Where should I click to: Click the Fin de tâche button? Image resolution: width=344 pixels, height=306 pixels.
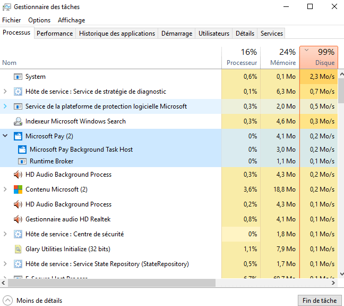(x=320, y=301)
